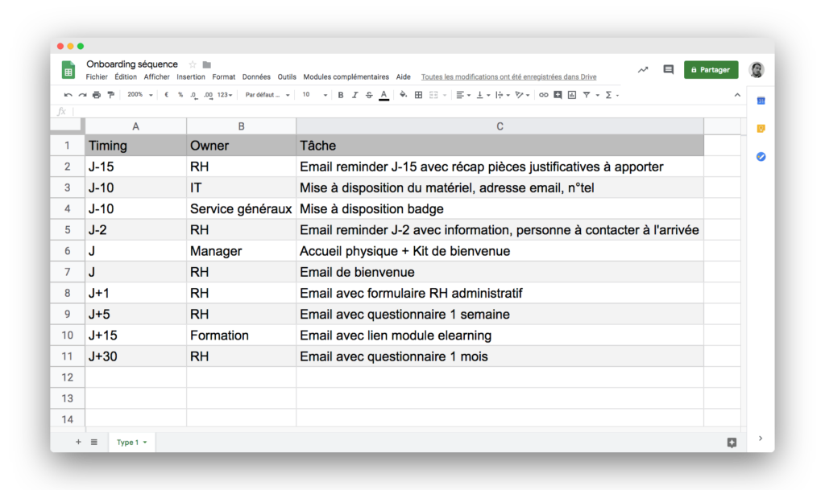Screen dimensions: 825x490
Task: Open the font size 10 dropdown
Action: 315,95
